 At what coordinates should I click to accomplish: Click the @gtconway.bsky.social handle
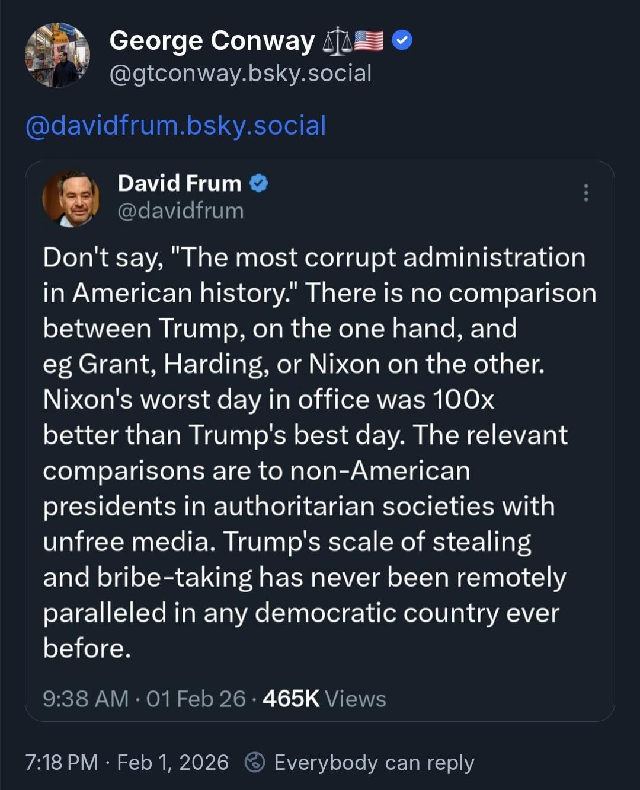(x=241, y=74)
